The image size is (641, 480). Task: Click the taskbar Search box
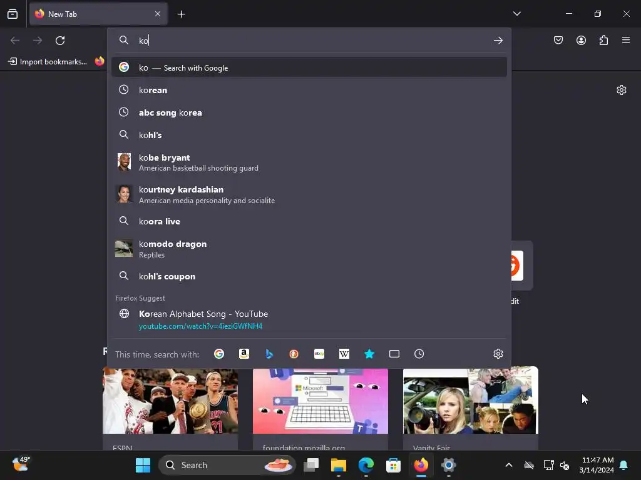(227, 465)
